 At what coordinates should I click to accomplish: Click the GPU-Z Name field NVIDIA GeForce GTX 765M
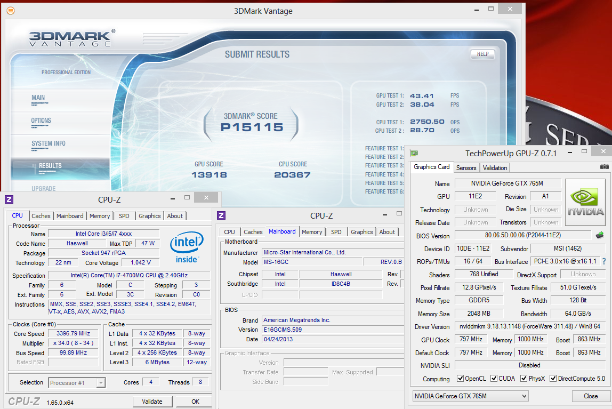pyautogui.click(x=508, y=183)
